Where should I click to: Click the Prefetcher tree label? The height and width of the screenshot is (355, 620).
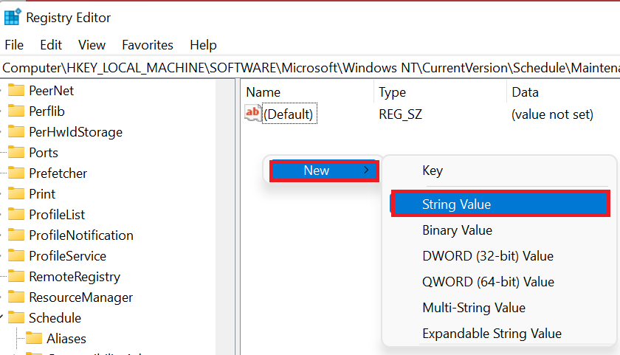(58, 173)
